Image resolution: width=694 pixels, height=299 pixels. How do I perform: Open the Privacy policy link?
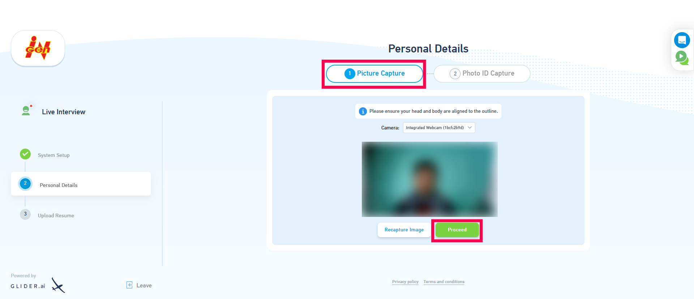(x=405, y=282)
